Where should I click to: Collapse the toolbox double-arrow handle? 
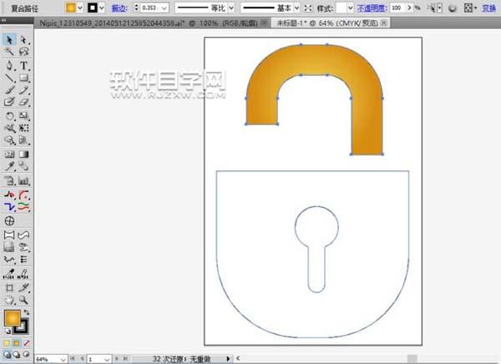pos(3,20)
